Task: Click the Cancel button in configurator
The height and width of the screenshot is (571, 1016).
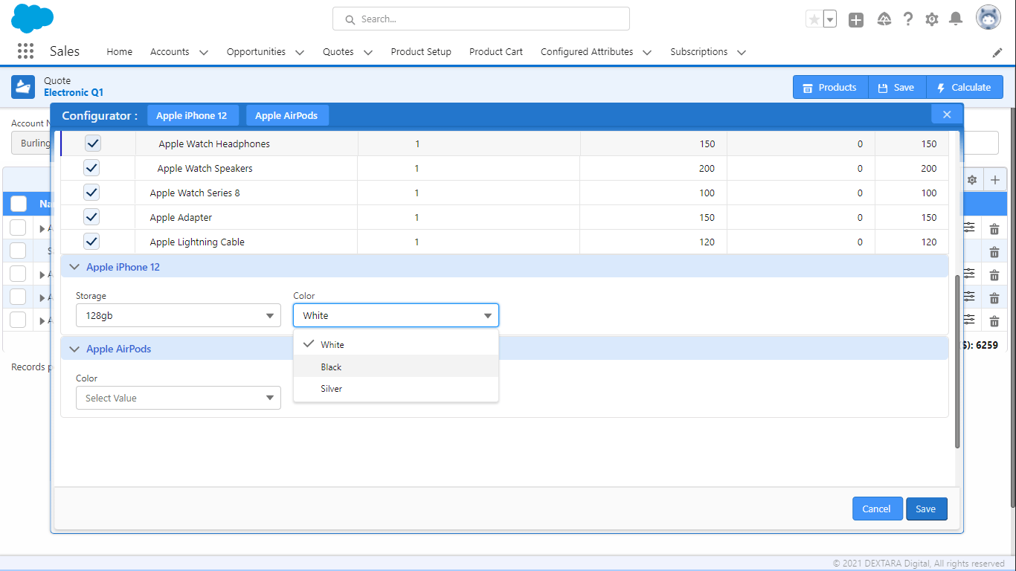Action: 876,509
